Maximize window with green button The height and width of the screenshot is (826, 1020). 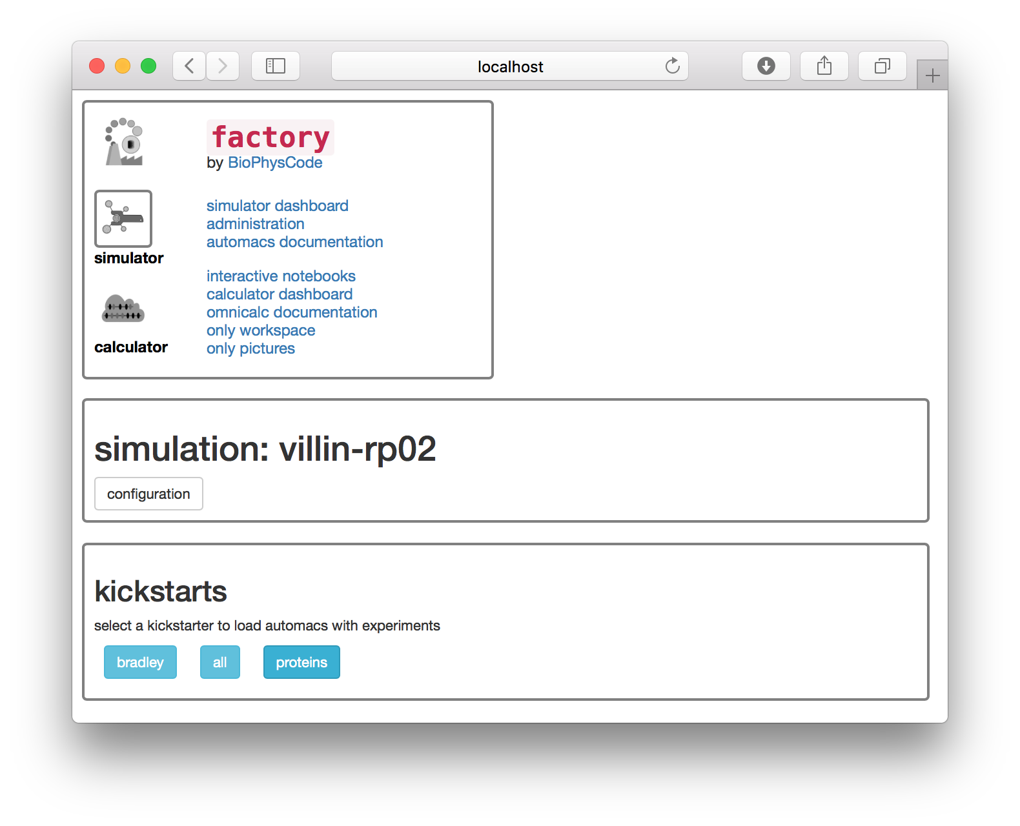(x=148, y=66)
